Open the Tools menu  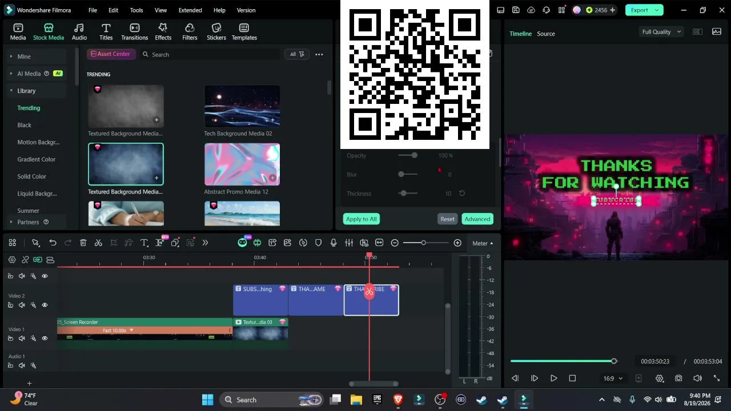click(136, 10)
